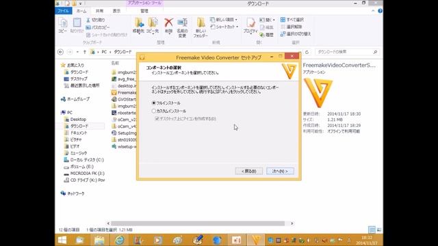Select ビデオ under PC

[72, 146]
